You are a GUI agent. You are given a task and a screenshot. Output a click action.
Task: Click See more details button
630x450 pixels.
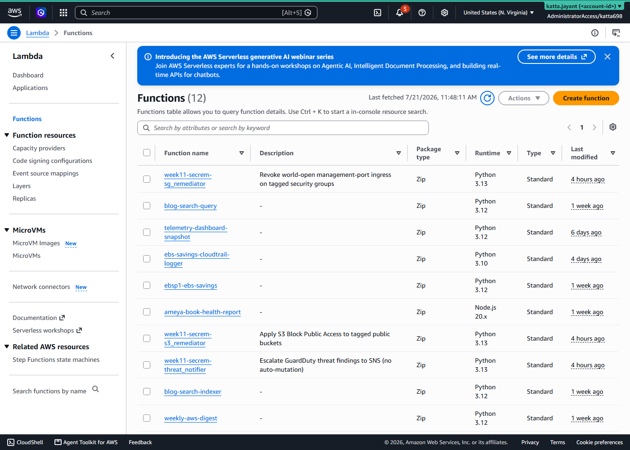click(x=556, y=57)
